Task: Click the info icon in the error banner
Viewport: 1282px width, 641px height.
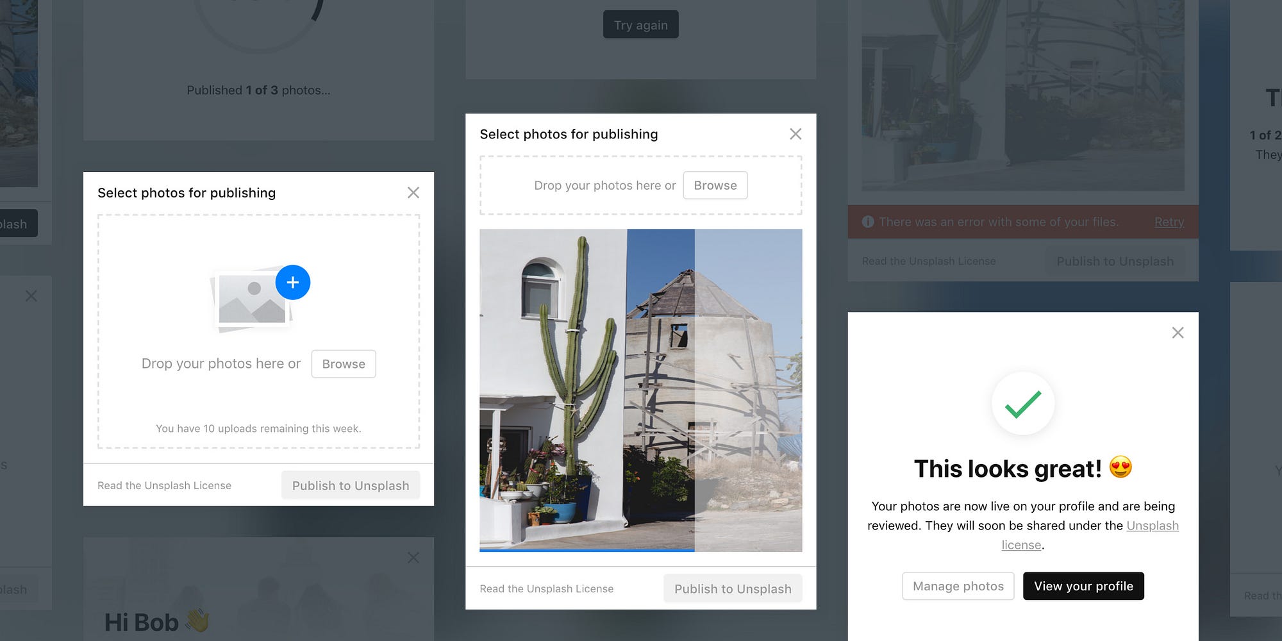Action: pos(868,222)
